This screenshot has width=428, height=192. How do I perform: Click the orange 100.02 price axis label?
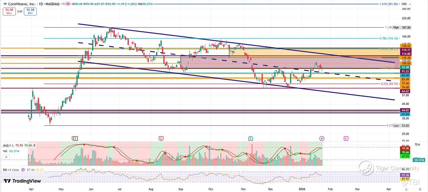406,63
